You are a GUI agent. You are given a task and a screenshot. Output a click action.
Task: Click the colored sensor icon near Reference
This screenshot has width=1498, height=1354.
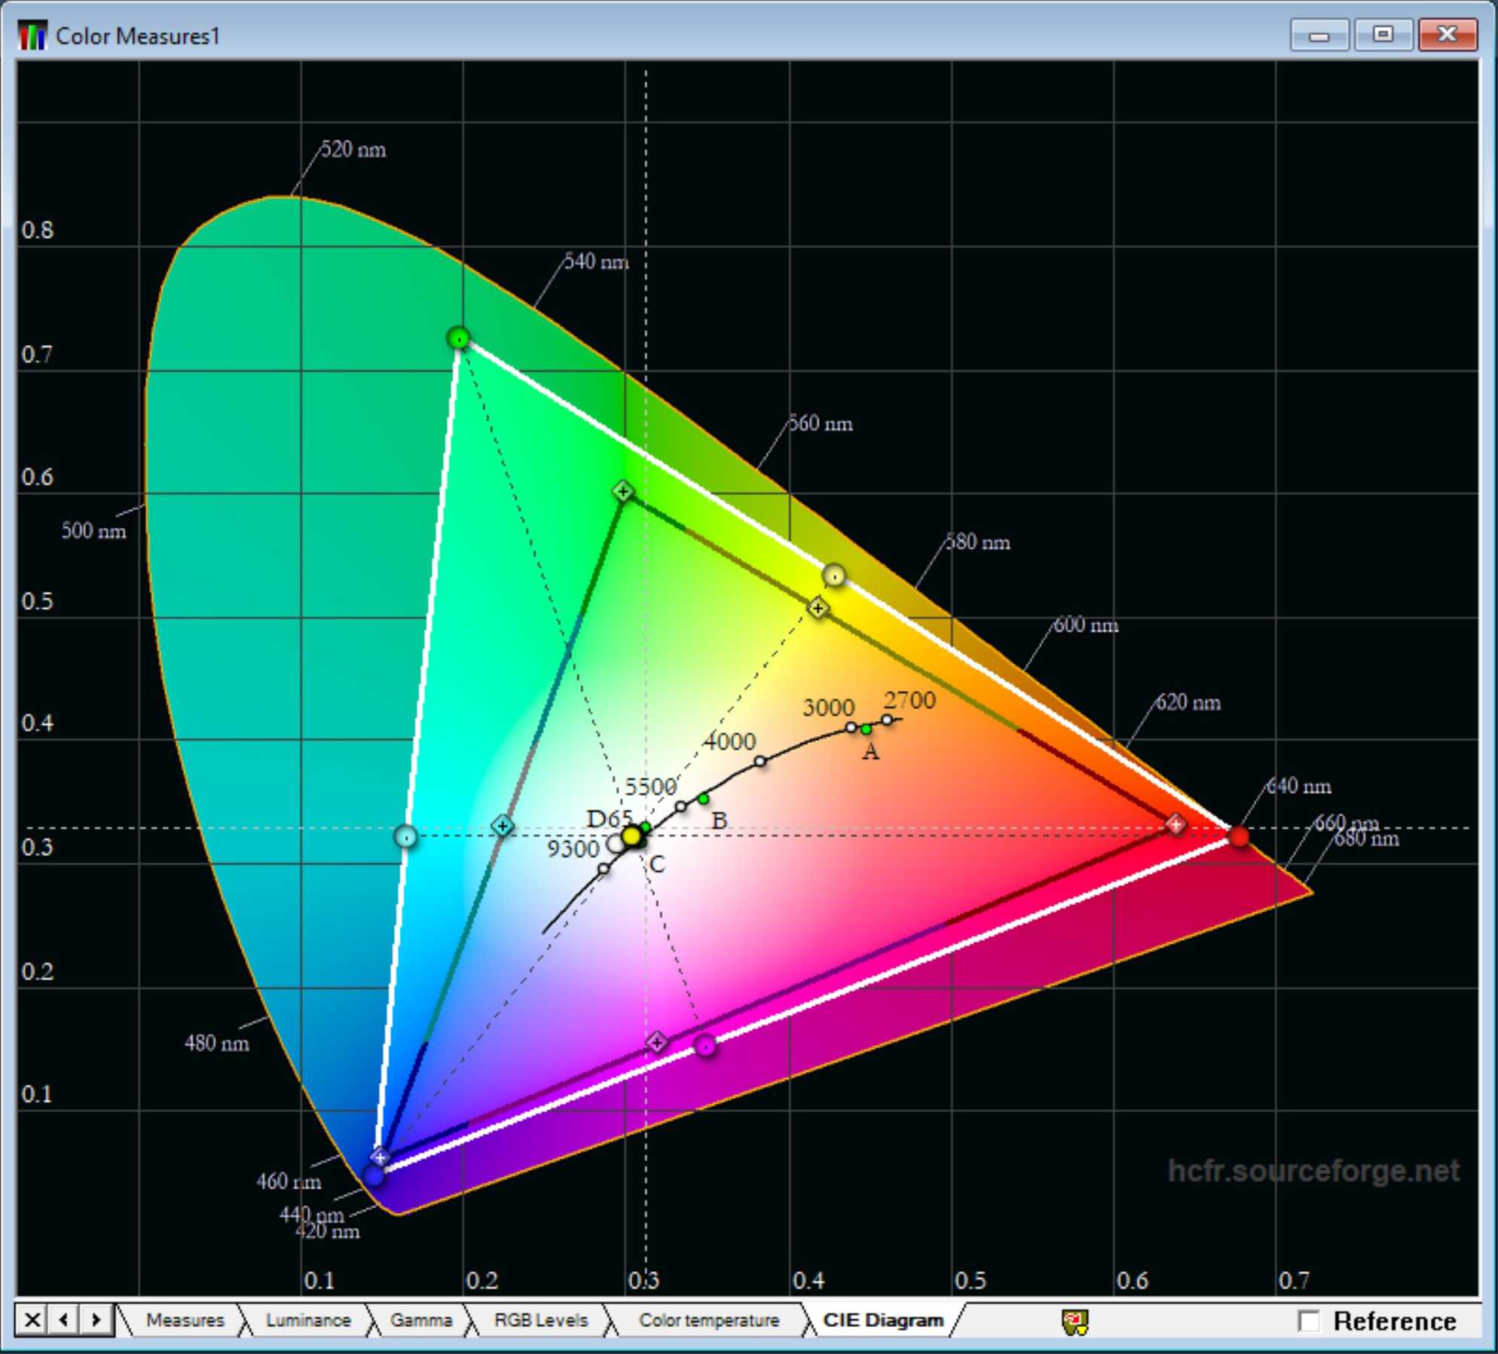pos(1075,1322)
